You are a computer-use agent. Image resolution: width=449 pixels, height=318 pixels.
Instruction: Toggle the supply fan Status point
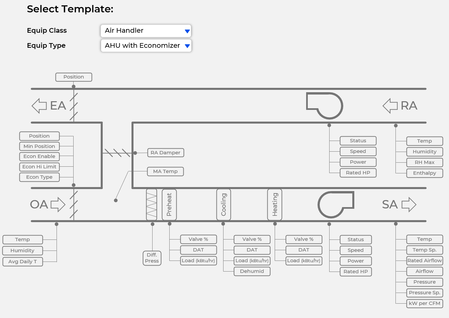[x=356, y=240]
